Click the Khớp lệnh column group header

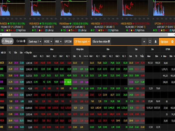(80, 49)
